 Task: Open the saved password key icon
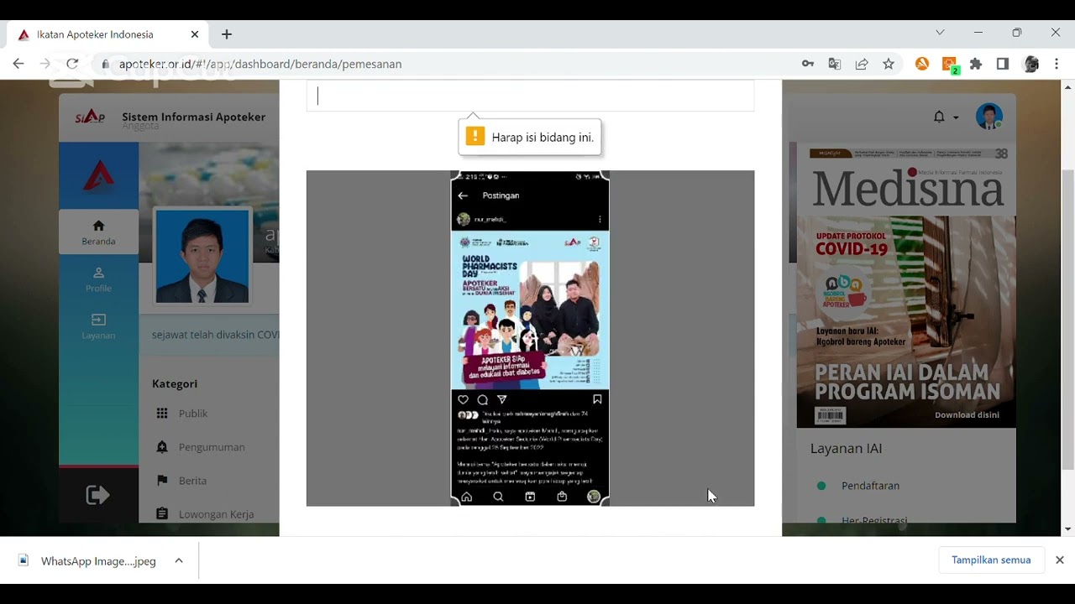(x=808, y=64)
